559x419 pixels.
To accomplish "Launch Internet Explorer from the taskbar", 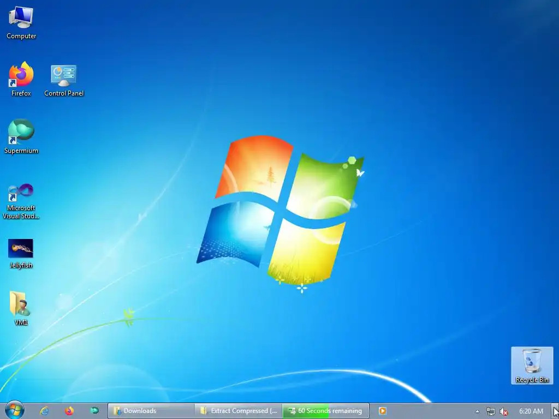I will pyautogui.click(x=44, y=411).
